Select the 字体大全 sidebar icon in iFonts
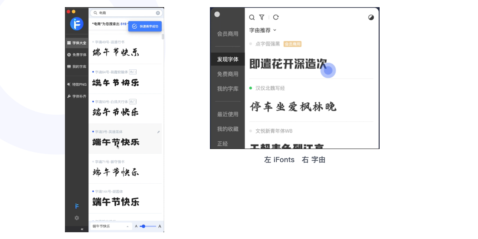The height and width of the screenshot is (239, 478). (x=76, y=43)
